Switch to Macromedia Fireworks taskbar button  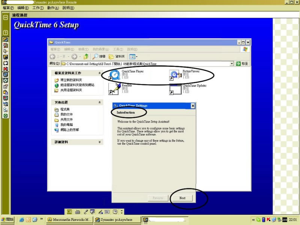pos(69,220)
